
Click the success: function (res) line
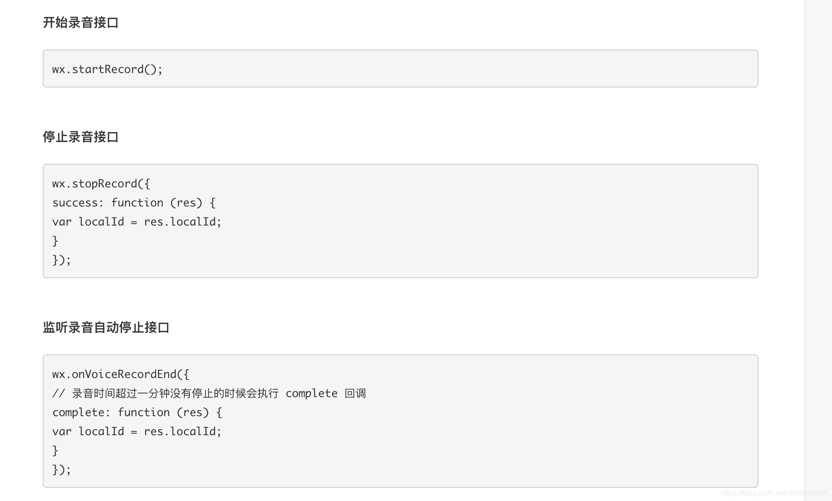coord(134,202)
